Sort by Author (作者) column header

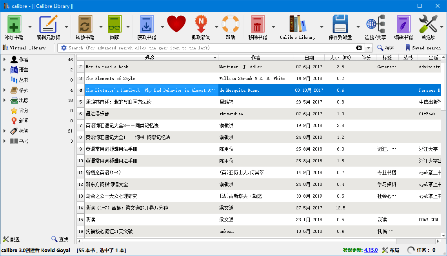pyautogui.click(x=256, y=58)
